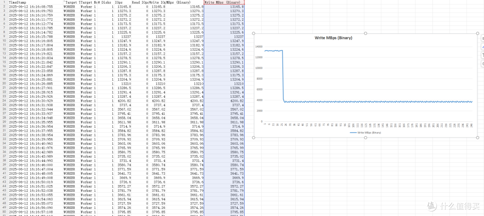484x216 pixels.
Task: Open the chart styles brush button
Action: coord(482,47)
